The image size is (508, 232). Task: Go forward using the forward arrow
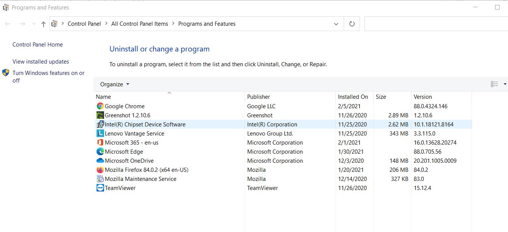[x=22, y=24]
